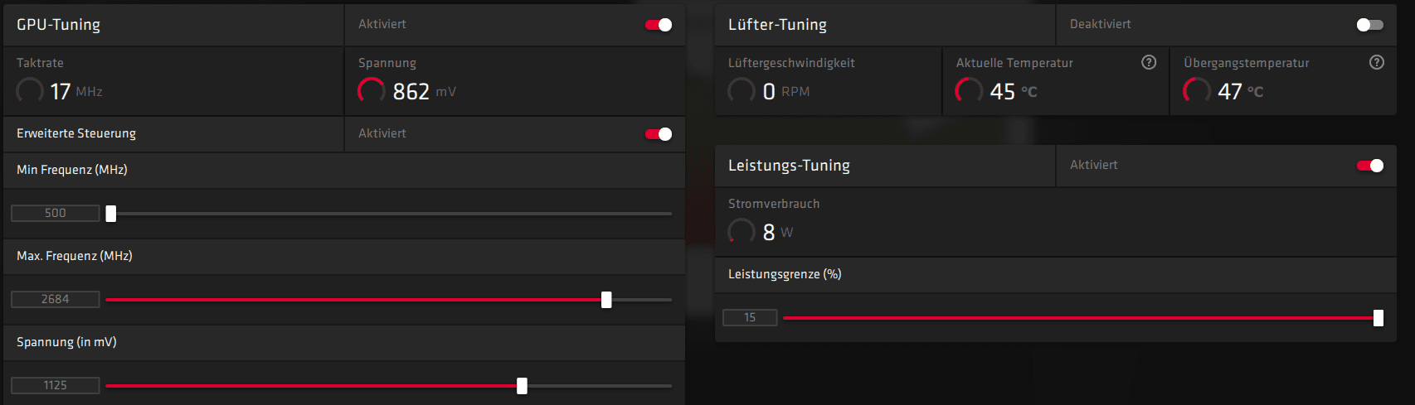Click the Max. Frequenz slider handle
This screenshot has height=405, width=1415.
tap(606, 300)
